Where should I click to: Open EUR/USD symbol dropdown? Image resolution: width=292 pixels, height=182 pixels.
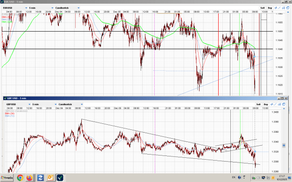coord(15,8)
